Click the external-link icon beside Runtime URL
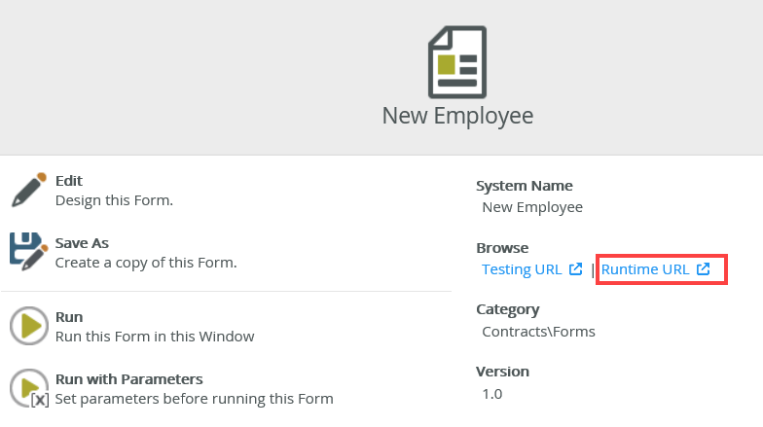This screenshot has width=763, height=427. click(x=704, y=269)
